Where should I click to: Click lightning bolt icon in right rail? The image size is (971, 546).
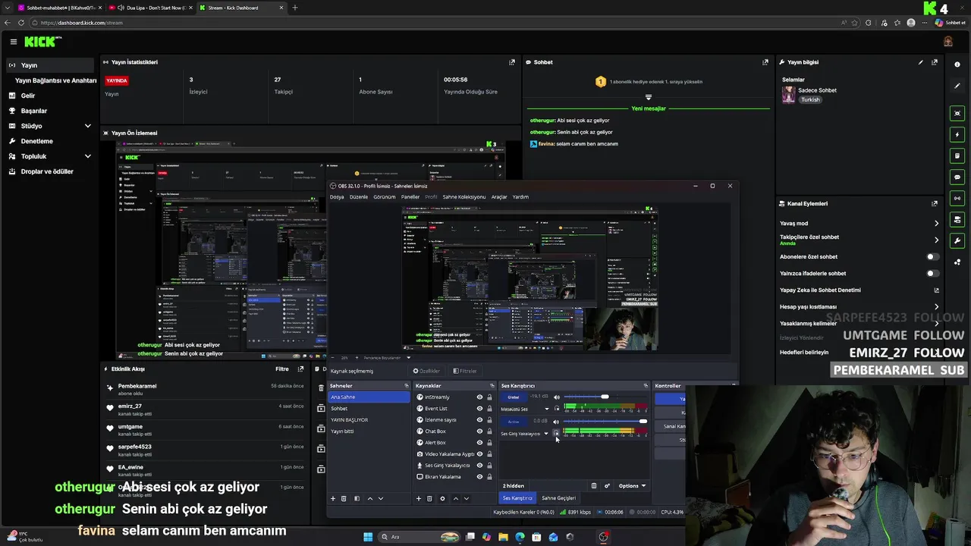[x=957, y=134]
